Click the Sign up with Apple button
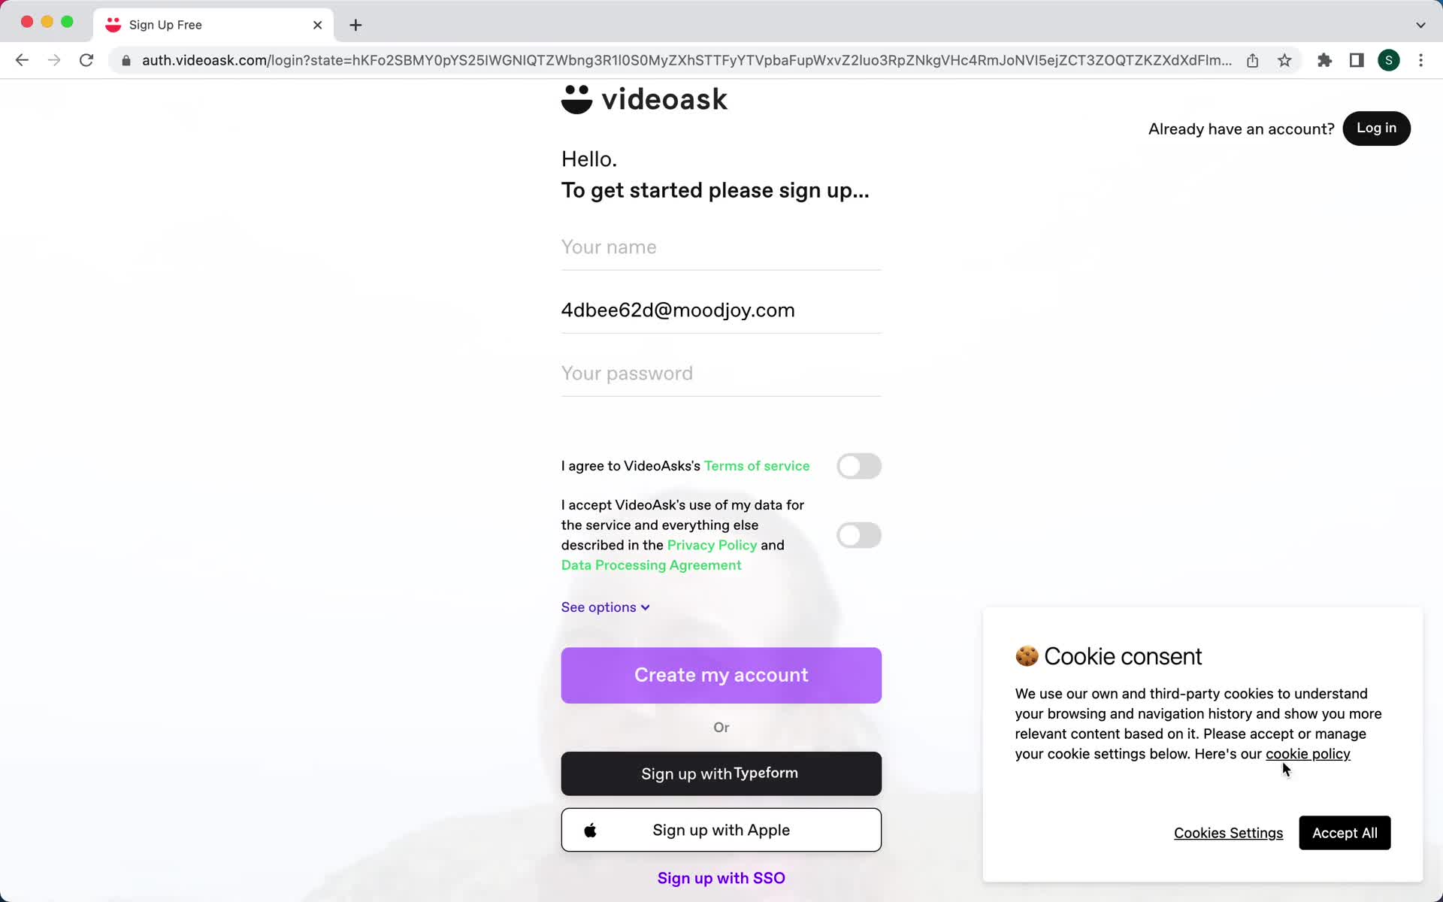 click(721, 829)
